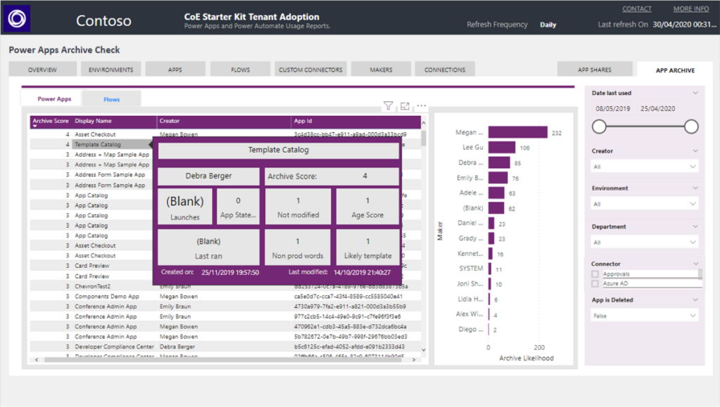Click the CONTACT link
Screen dimensions: 720x407
tap(636, 8)
